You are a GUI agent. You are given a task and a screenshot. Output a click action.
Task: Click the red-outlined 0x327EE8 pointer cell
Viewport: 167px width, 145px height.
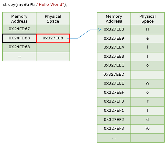53,38
